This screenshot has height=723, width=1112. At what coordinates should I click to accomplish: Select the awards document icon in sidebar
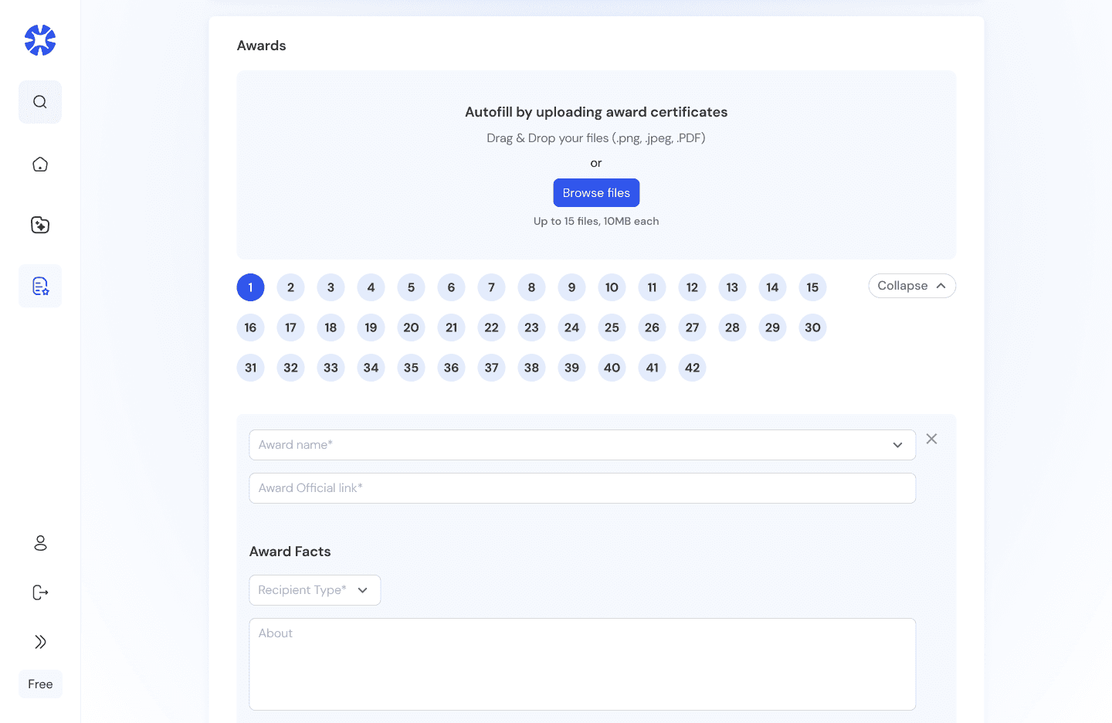(40, 286)
